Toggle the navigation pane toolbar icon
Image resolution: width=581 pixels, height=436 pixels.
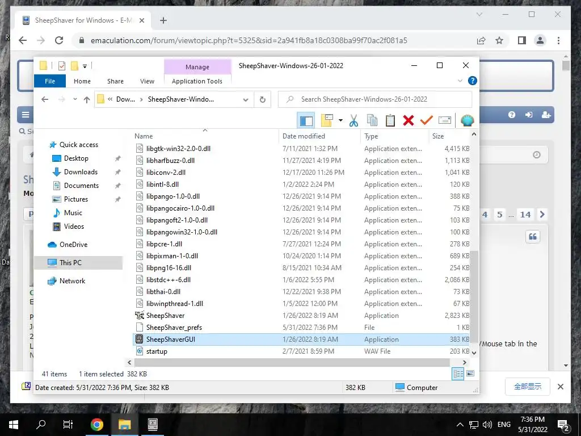coord(306,120)
